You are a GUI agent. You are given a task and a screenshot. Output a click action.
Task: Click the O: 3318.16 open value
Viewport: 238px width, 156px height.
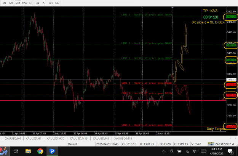[x=129, y=144]
